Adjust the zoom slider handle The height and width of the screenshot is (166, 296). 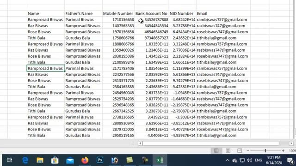click(265, 151)
